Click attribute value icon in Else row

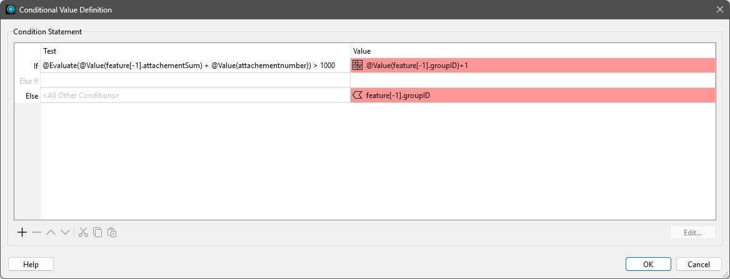pyautogui.click(x=357, y=95)
